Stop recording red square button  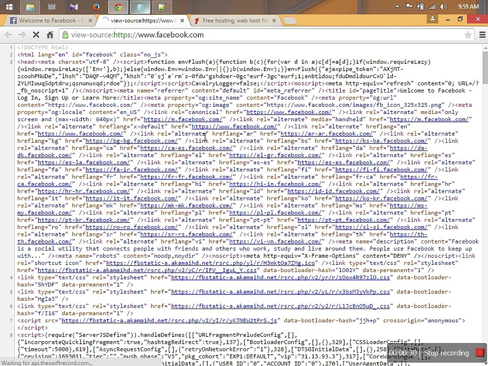point(479,352)
